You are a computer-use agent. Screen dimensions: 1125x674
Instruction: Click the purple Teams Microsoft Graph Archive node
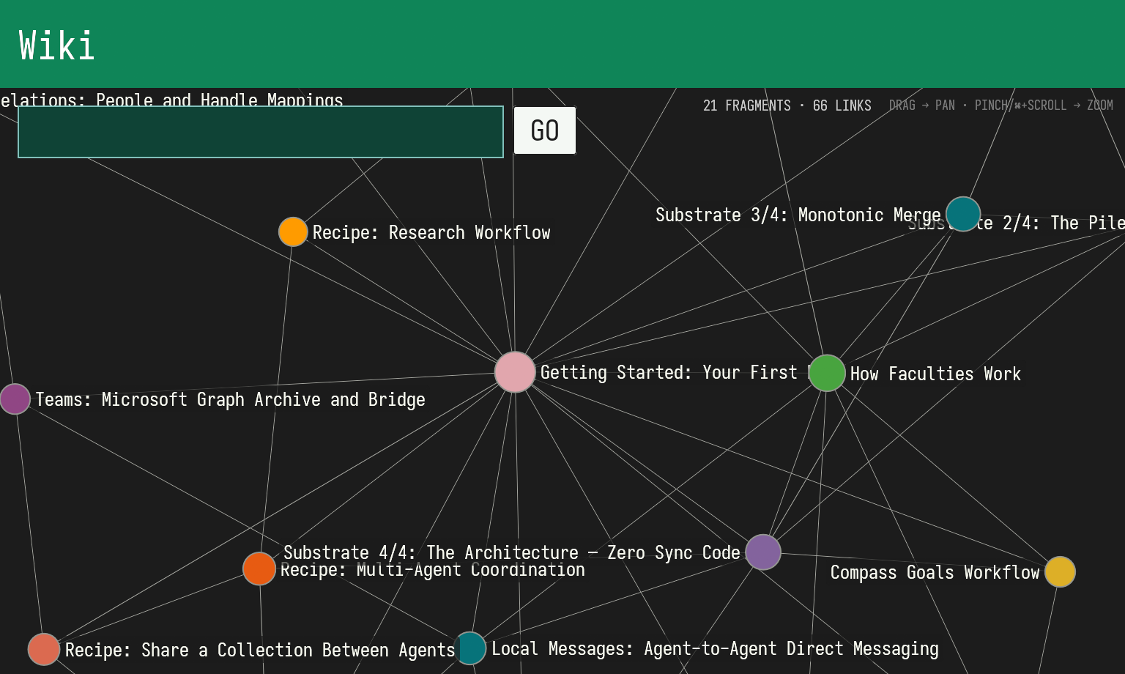(x=15, y=399)
